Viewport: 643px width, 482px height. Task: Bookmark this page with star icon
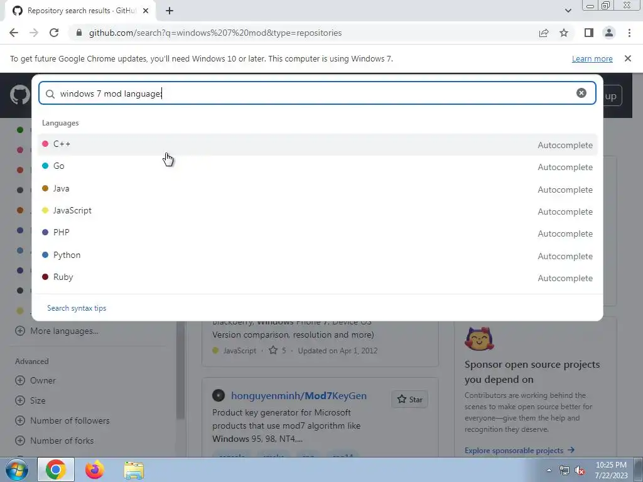tap(564, 33)
